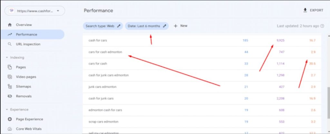Click the URL inspection magnifier icon
This screenshot has height=134, width=330.
pyautogui.click(x=10, y=44)
